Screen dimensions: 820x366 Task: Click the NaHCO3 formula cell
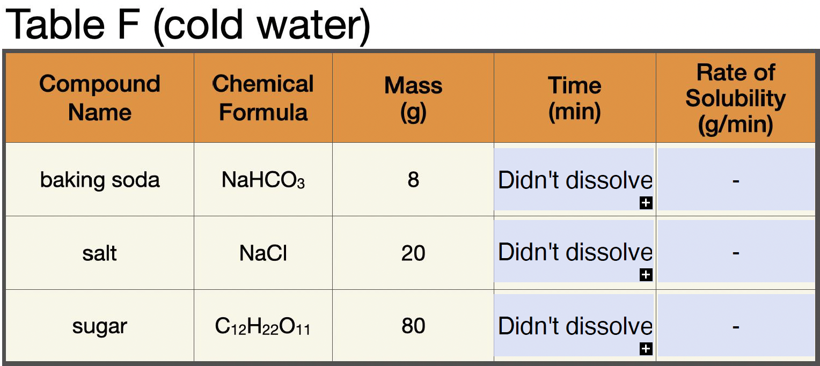click(263, 179)
